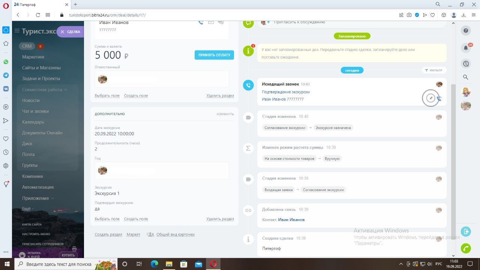Click the Гид user field

[x=162, y=170]
